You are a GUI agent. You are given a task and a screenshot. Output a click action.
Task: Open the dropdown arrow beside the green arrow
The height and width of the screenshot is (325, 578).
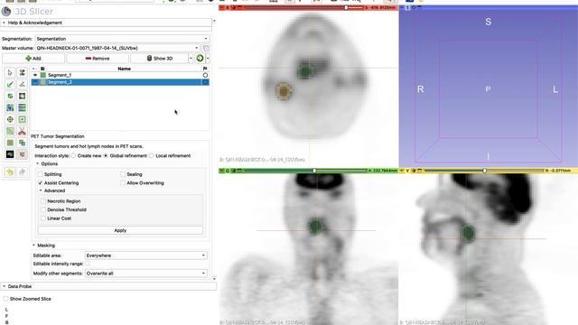coord(208,58)
